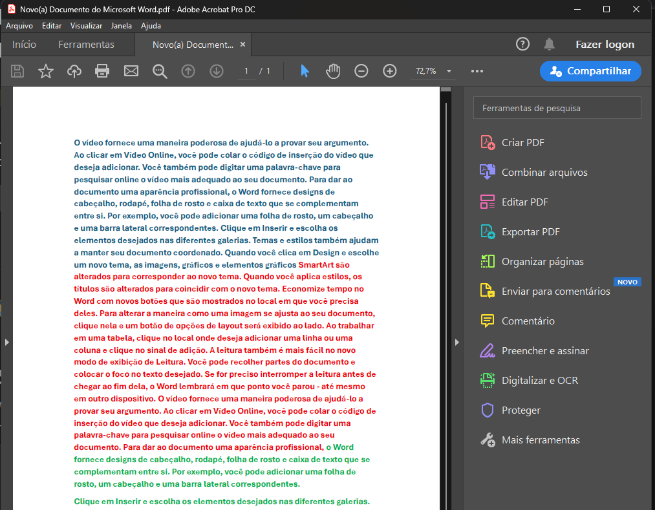Click the Compartilhar button

pos(590,71)
